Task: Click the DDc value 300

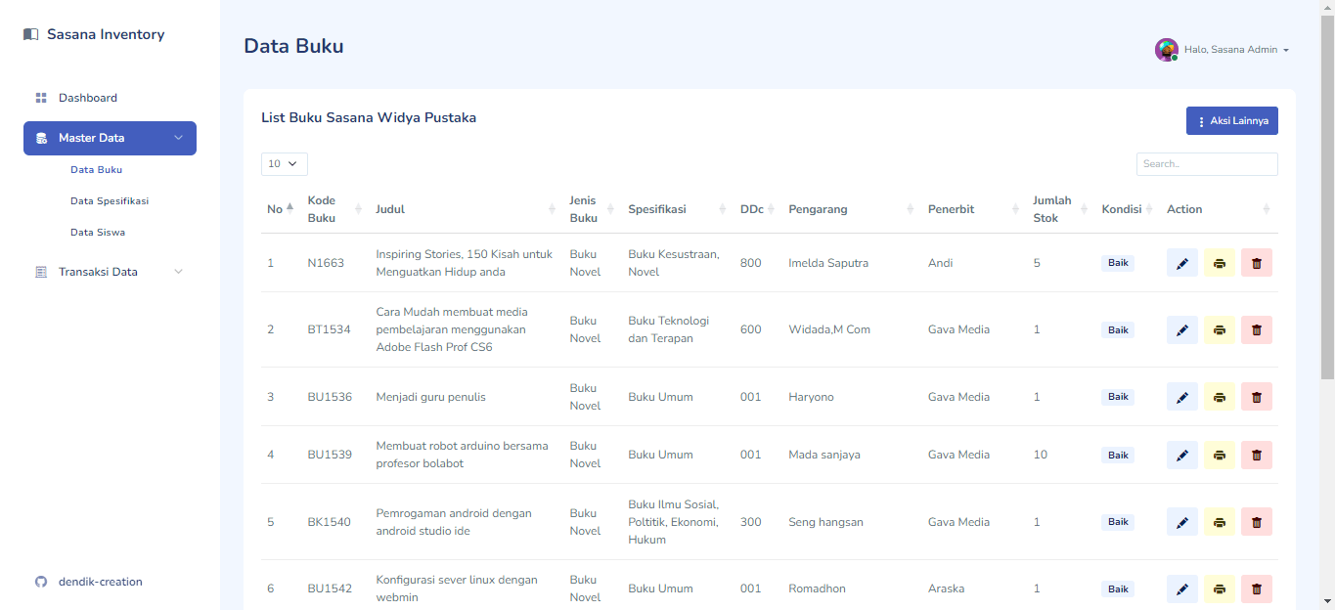Action: coord(750,522)
